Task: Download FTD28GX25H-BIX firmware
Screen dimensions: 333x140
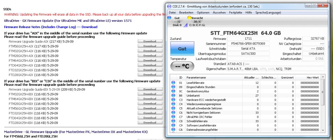Action: (x=150, y=122)
